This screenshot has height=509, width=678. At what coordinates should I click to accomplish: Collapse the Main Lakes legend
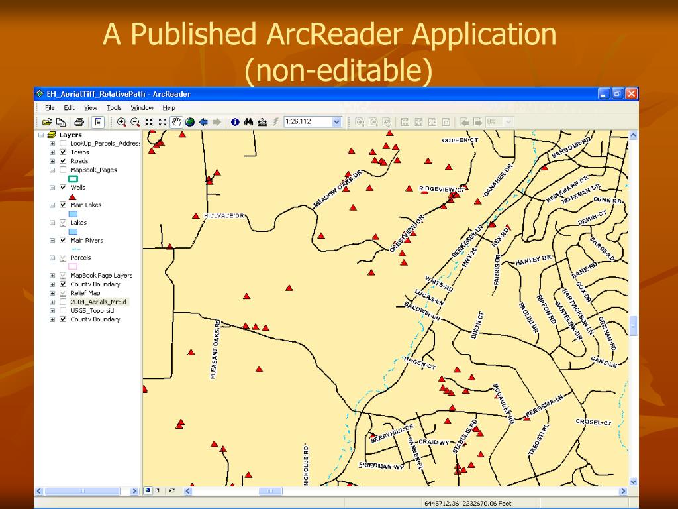coord(52,205)
